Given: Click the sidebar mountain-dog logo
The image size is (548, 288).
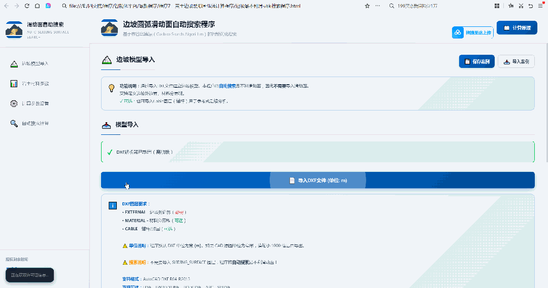Looking at the screenshot, I should pos(14,30).
